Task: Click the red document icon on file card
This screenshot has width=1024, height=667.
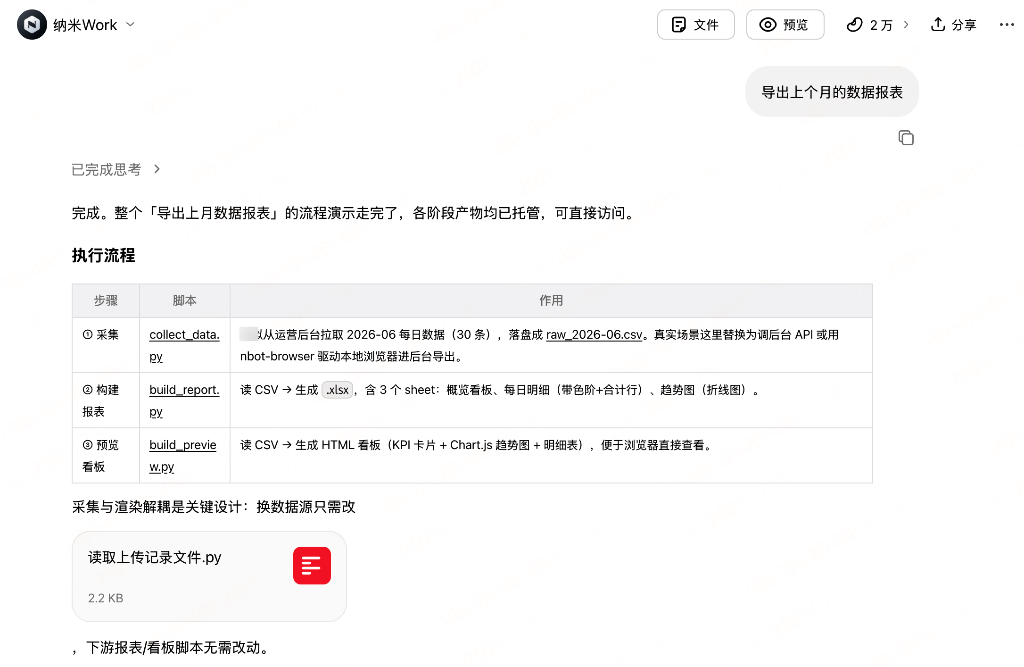Action: (x=312, y=566)
